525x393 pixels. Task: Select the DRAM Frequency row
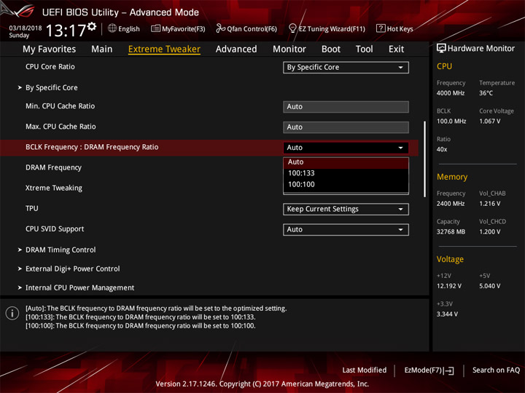click(53, 167)
